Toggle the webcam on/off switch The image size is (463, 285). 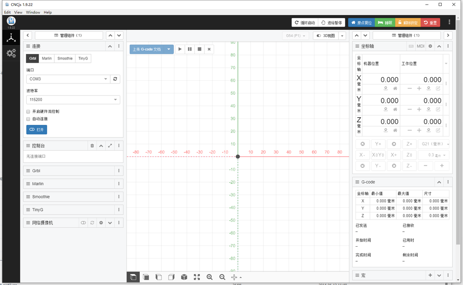pyautogui.click(x=83, y=223)
